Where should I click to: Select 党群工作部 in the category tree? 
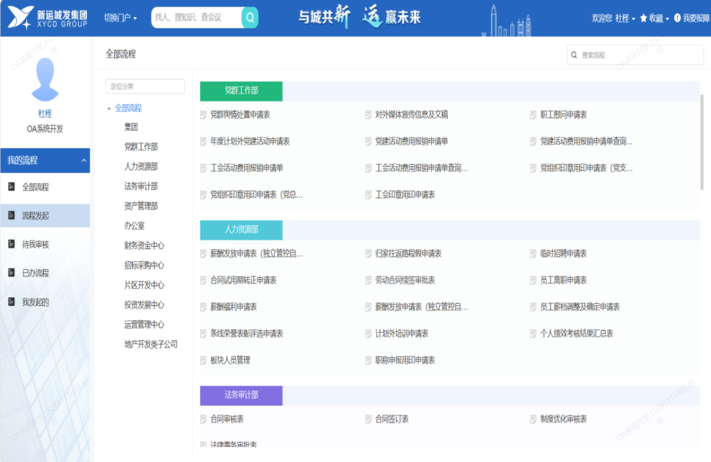tap(141, 147)
